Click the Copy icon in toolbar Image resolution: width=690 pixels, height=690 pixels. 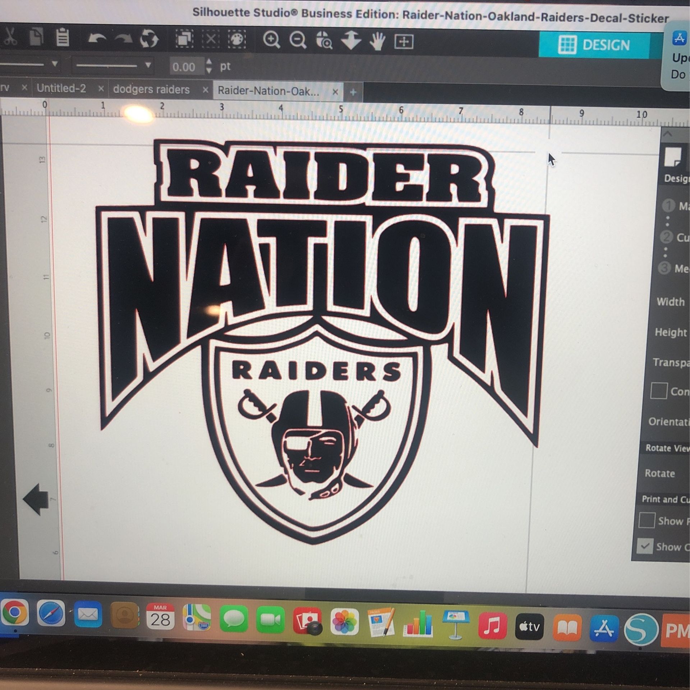click(36, 37)
